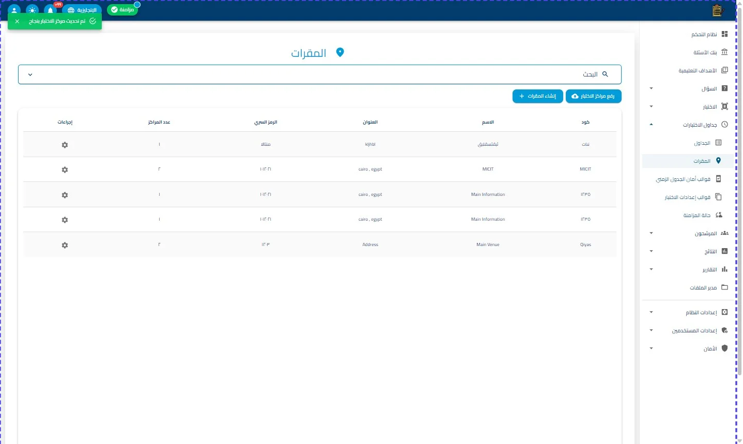The image size is (743, 444).
Task: Open حالة المزامنة sync status item
Action: point(688,215)
